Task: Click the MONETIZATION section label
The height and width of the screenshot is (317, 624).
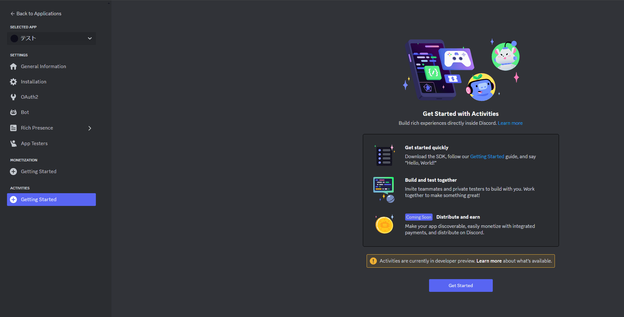Action: coord(24,160)
